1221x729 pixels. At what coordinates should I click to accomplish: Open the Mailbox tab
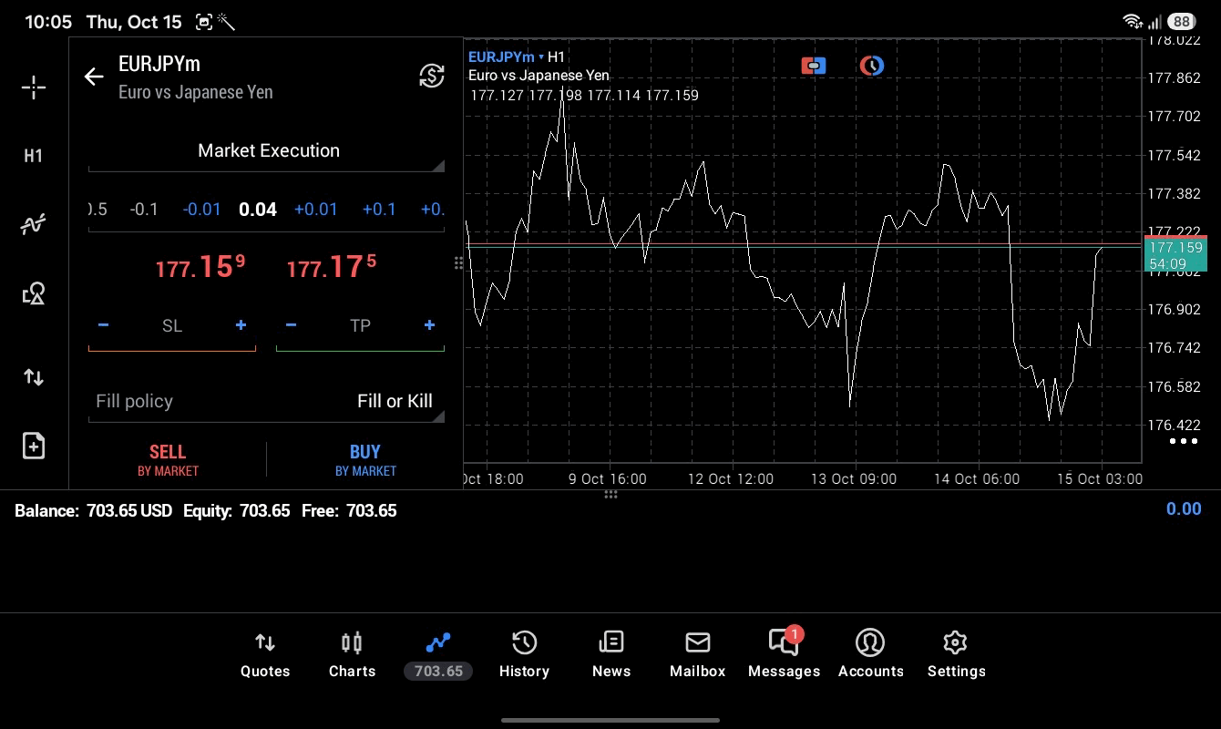698,655
